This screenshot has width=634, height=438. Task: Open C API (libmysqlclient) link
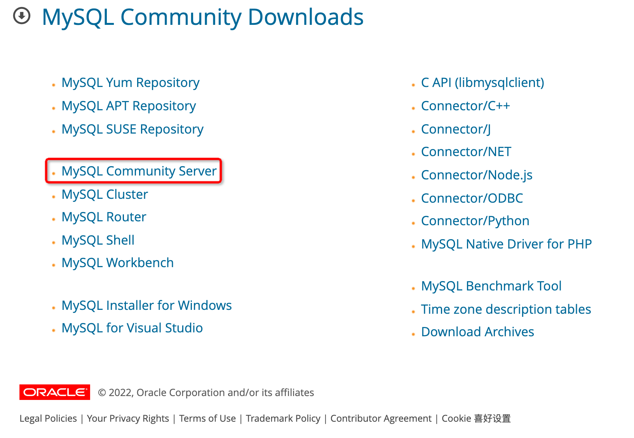(483, 83)
